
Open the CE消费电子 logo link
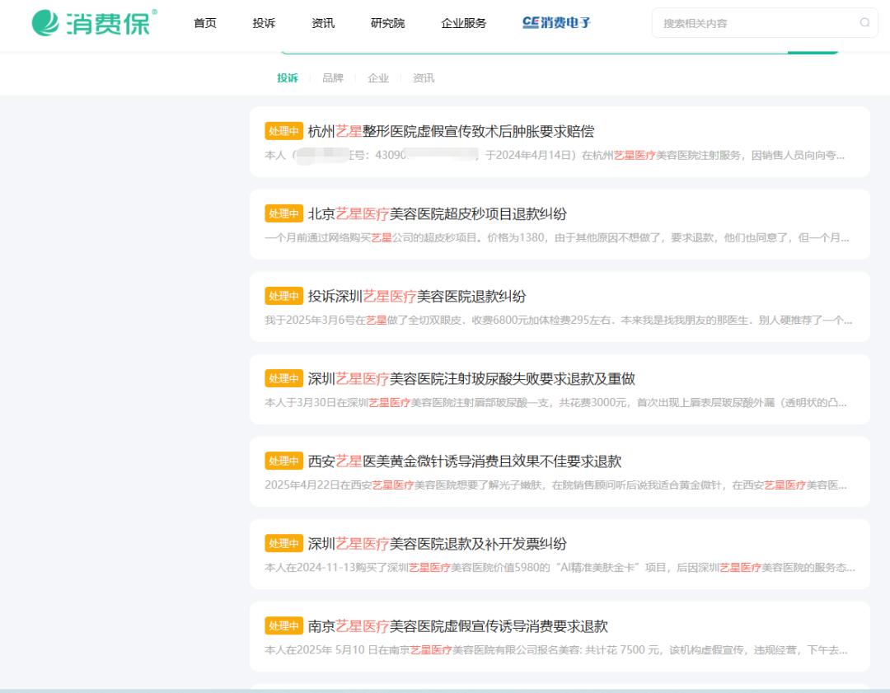556,23
